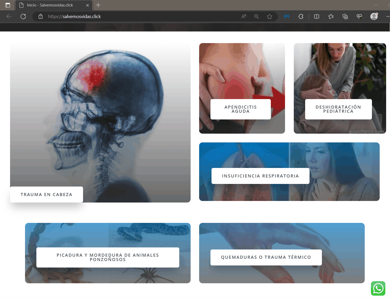Open the Trauma en Cabeza button
Image resolution: width=390 pixels, height=299 pixels.
pos(46,195)
